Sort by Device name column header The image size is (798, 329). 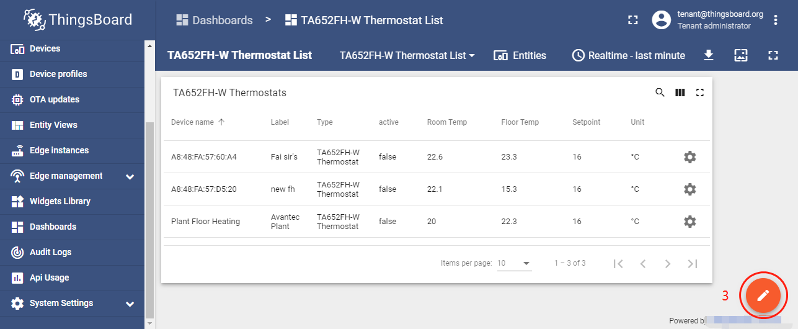(198, 122)
